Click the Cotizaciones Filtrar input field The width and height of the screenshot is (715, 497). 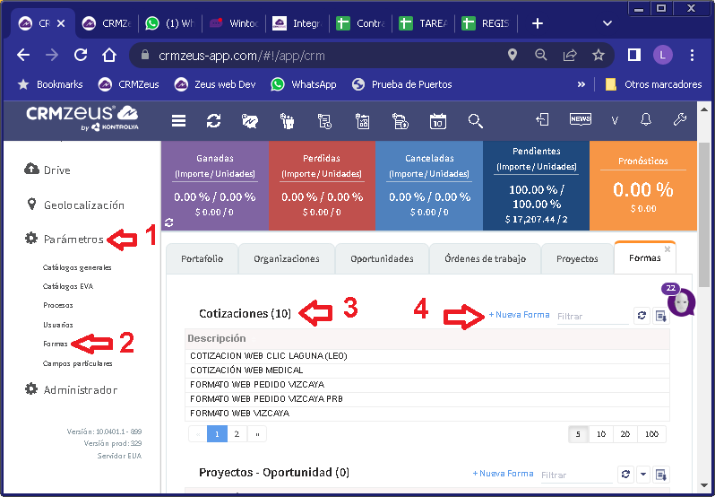(591, 316)
